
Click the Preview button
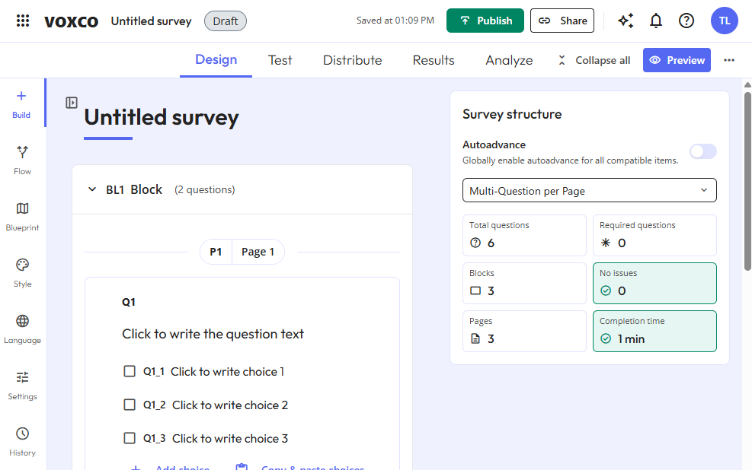pos(677,60)
